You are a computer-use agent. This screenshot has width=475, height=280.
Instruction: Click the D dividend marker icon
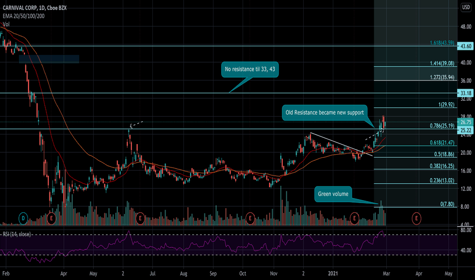click(23, 218)
